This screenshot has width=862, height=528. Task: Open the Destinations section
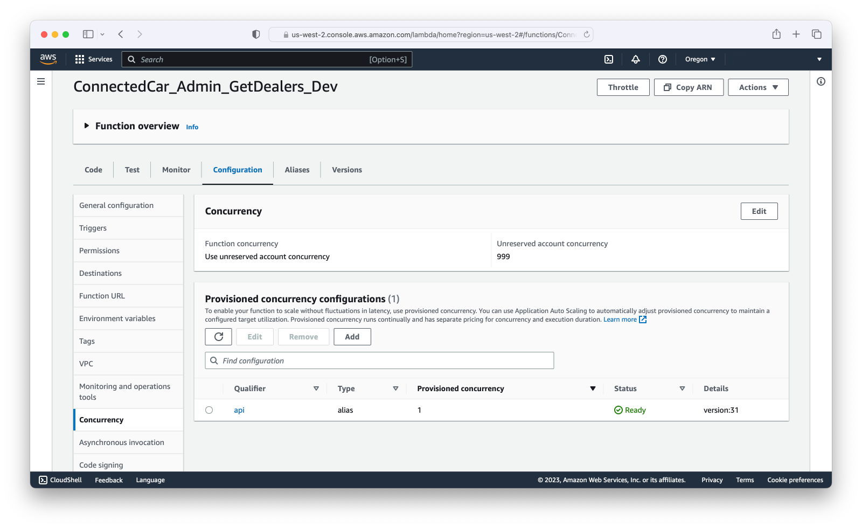(x=128, y=273)
